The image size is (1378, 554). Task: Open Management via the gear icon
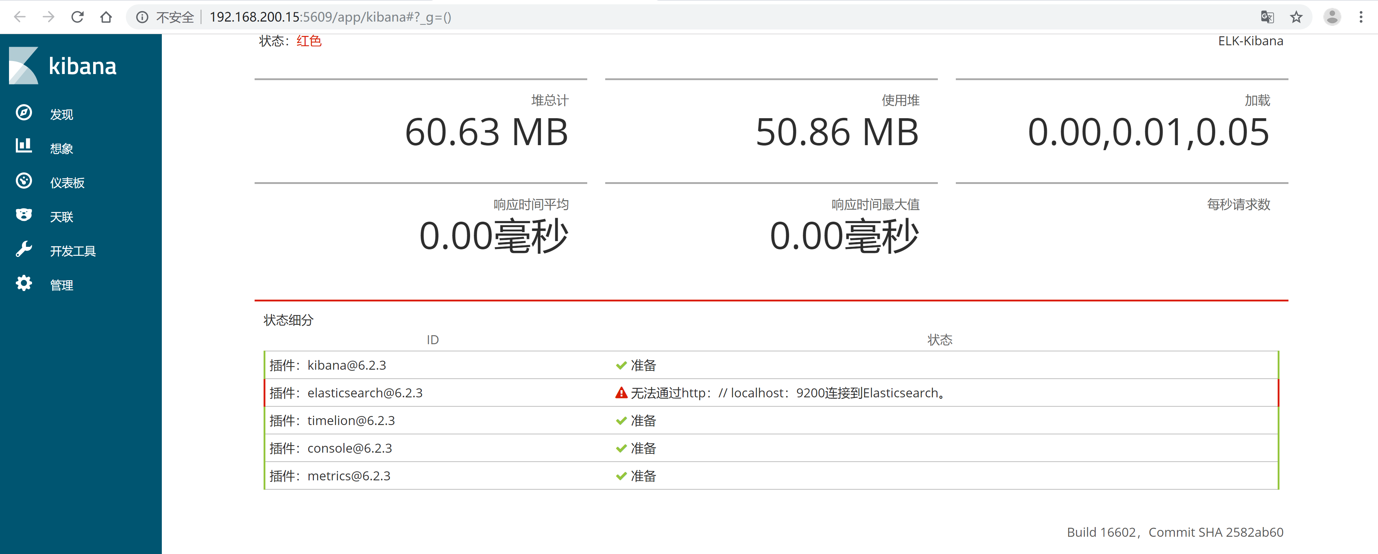pyautogui.click(x=23, y=283)
